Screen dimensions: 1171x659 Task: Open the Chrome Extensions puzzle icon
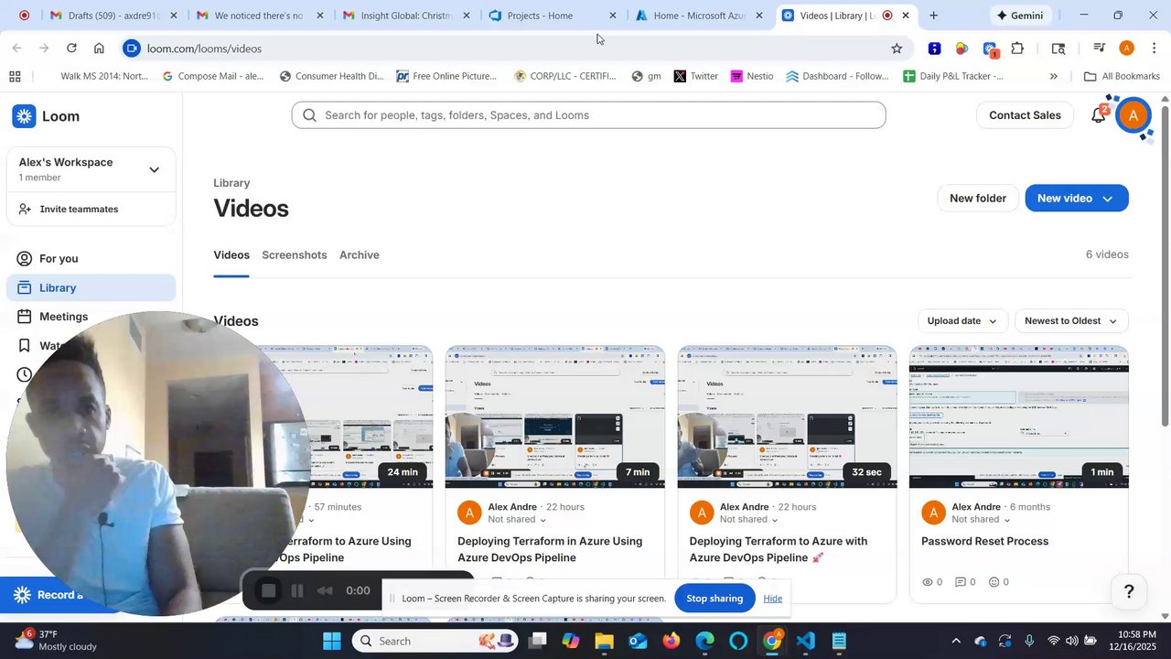click(x=1017, y=49)
